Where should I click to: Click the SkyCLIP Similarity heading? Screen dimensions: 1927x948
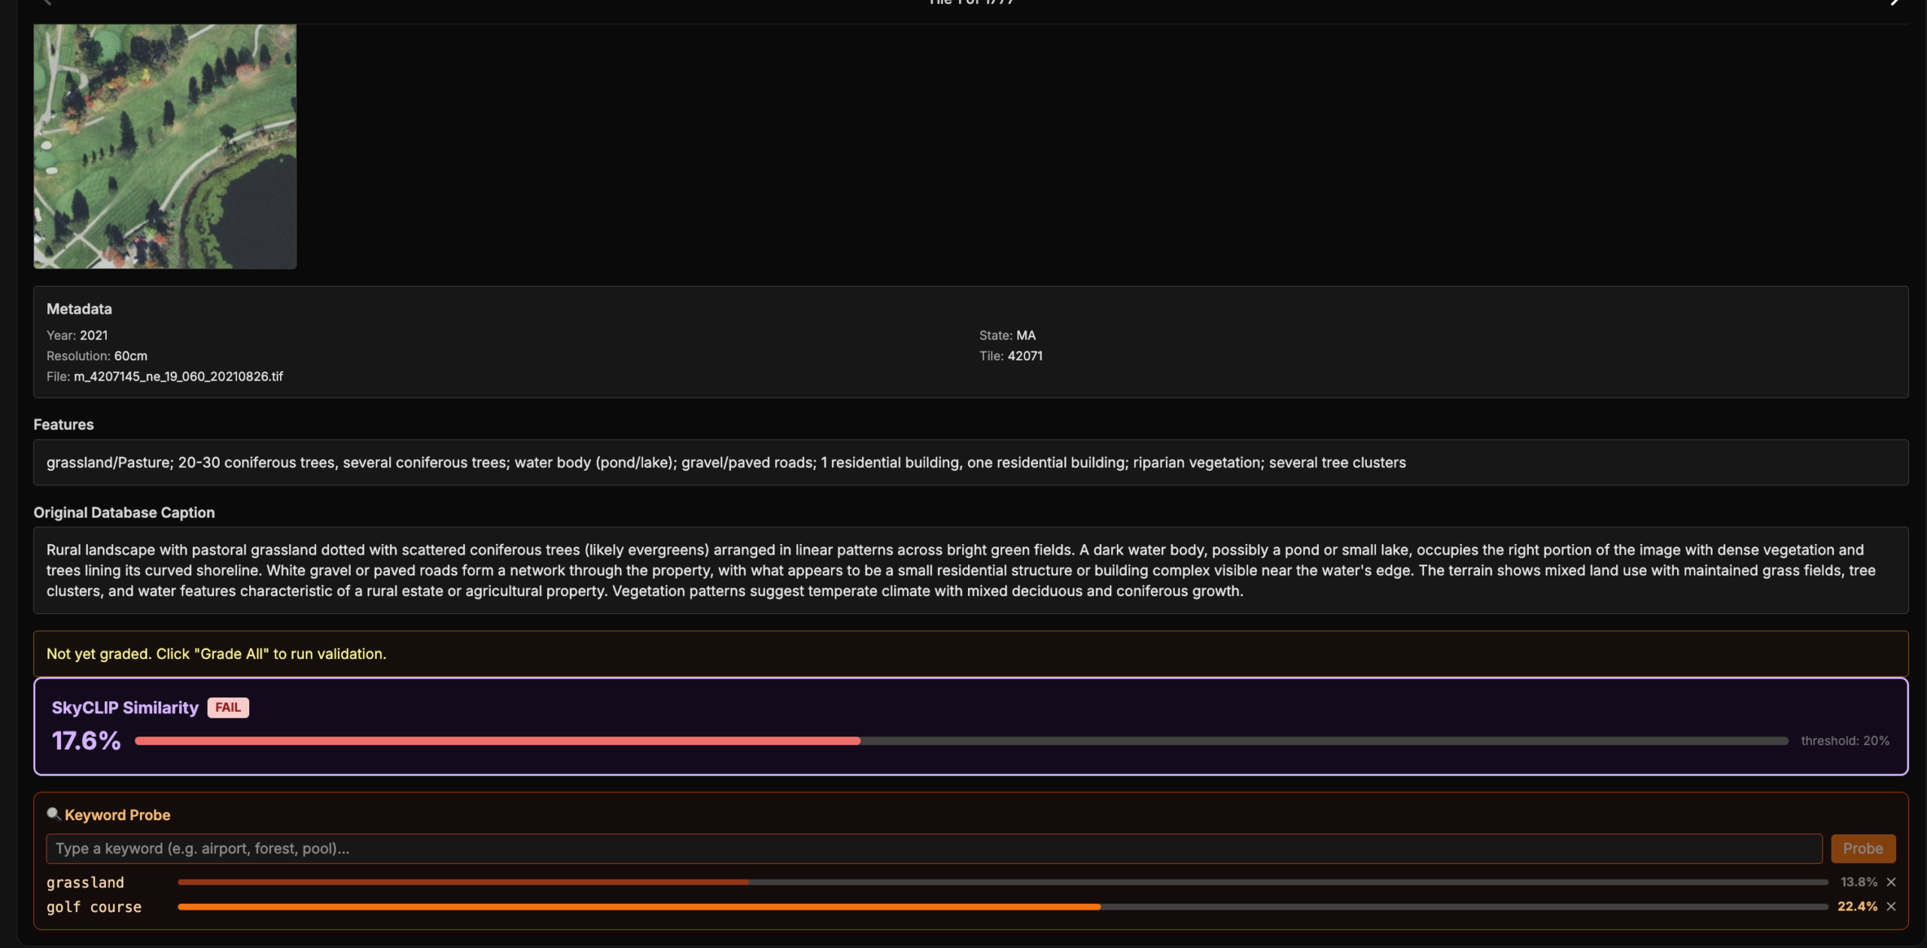[125, 707]
